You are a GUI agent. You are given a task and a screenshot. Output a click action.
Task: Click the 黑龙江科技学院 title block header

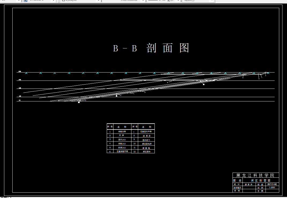(256, 175)
